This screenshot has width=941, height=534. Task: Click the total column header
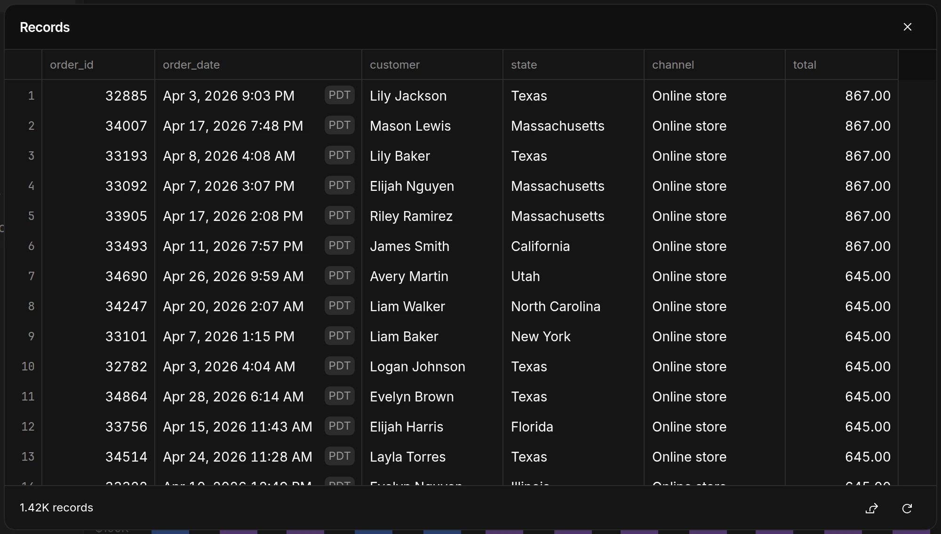(842, 65)
